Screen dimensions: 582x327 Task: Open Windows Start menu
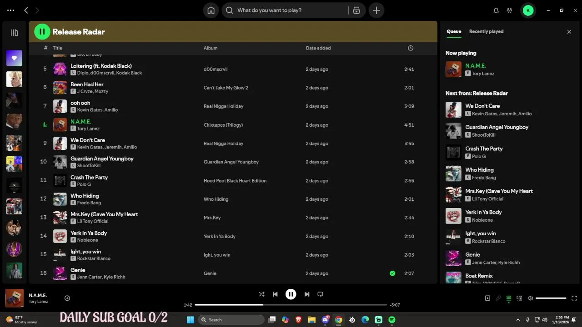point(191,320)
